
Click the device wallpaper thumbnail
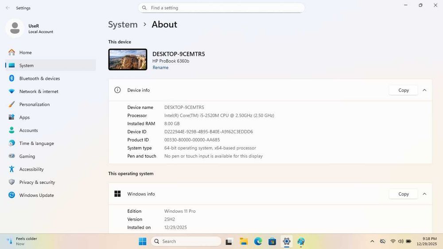click(128, 59)
